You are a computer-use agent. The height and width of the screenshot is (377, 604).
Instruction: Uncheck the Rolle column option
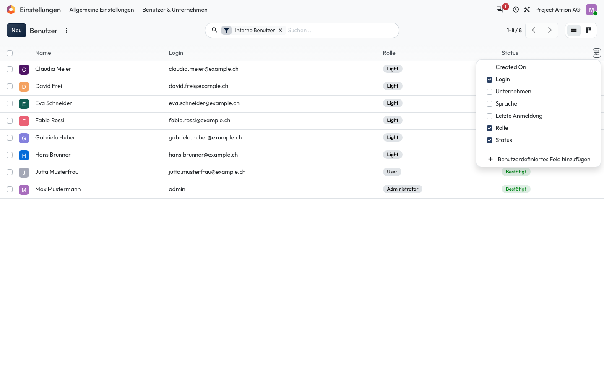click(x=489, y=128)
